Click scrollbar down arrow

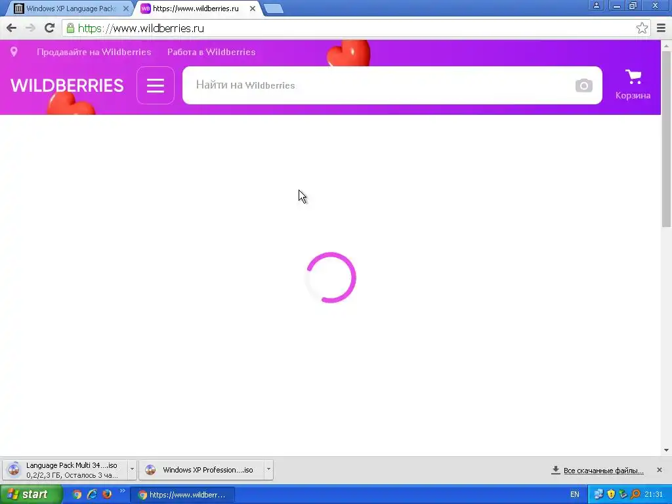pos(666,450)
